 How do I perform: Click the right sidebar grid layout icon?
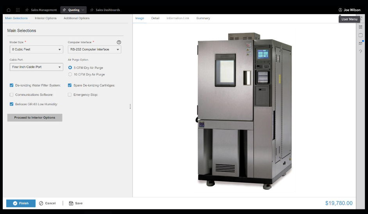coord(361,27)
